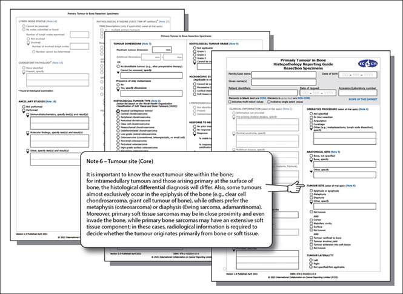Check the Curettage box

(x=311, y=124)
